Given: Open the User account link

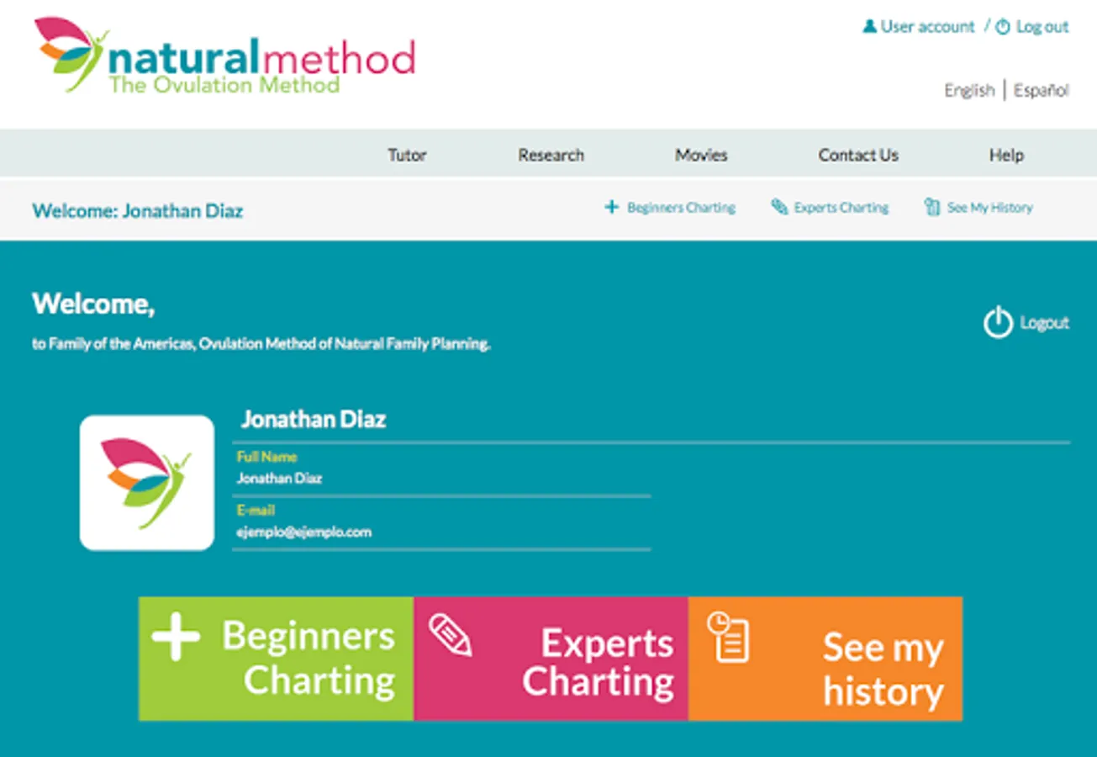Looking at the screenshot, I should click(927, 27).
